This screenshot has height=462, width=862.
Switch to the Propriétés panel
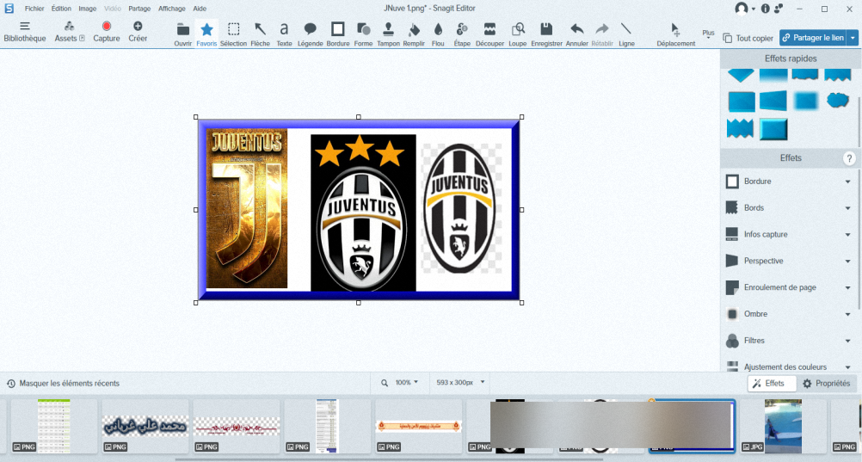pos(826,384)
